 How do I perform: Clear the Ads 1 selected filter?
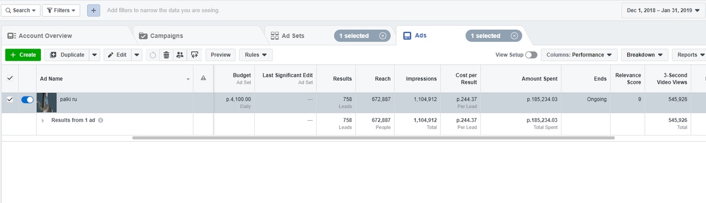pos(514,36)
